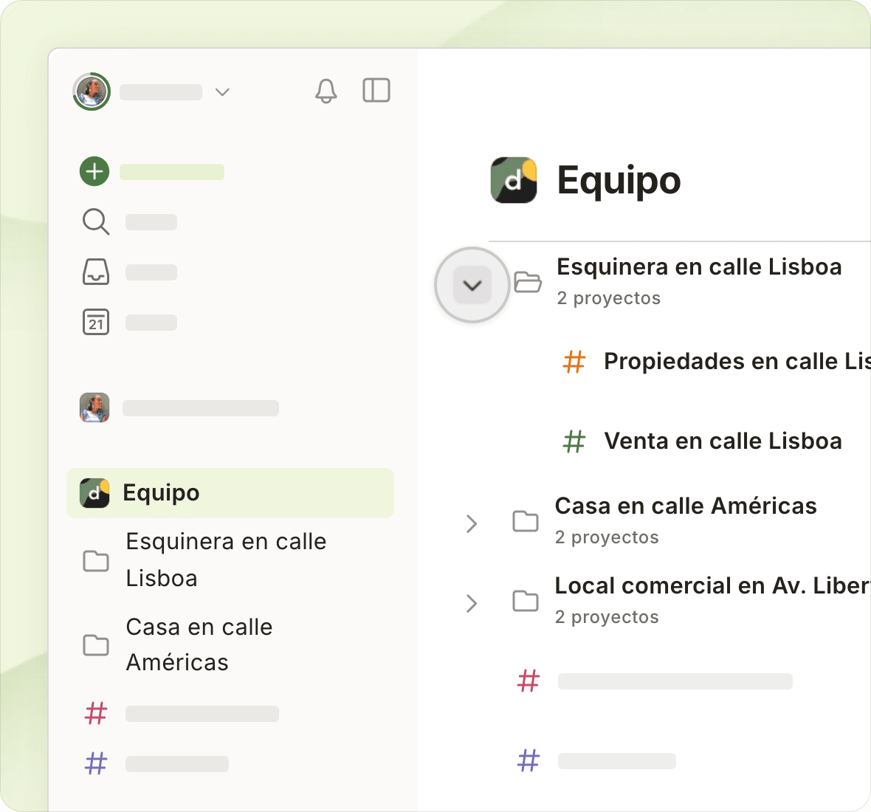Click the green add task plus button
Viewport: 871px width, 812px height.
[94, 171]
